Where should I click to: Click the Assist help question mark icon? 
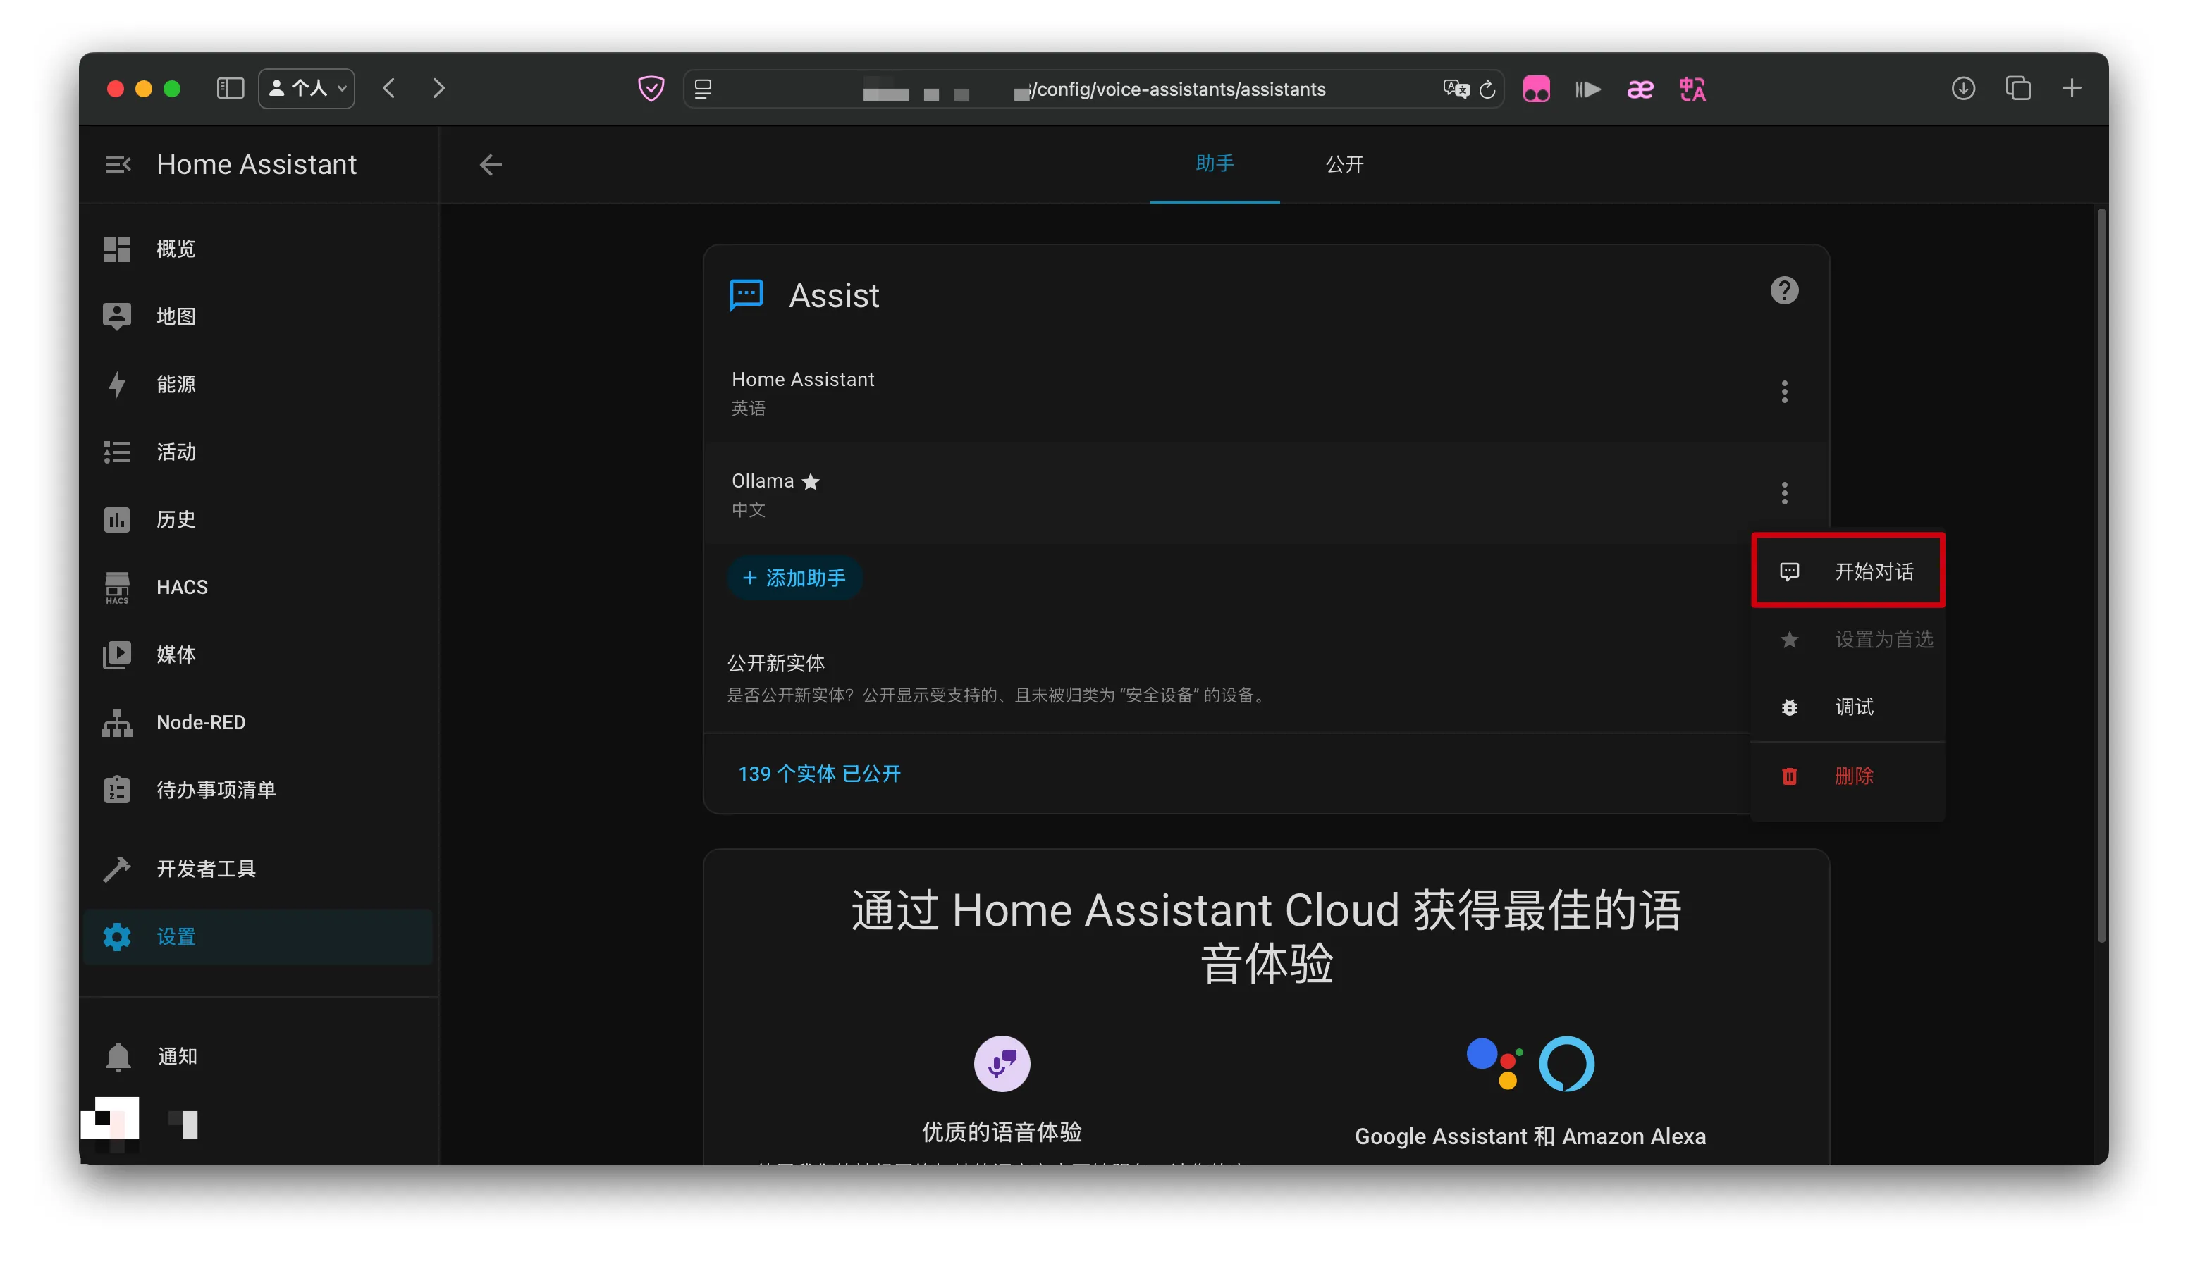[x=1783, y=291]
